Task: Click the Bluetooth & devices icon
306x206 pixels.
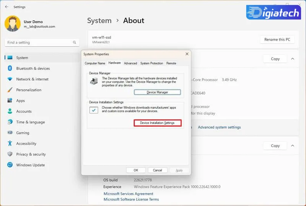Action: click(x=10, y=68)
